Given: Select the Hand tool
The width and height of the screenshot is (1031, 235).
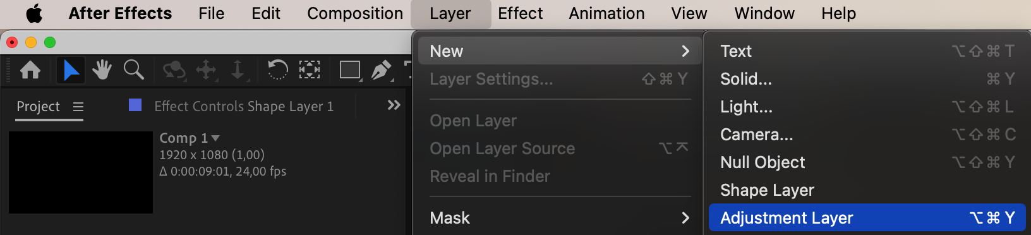Looking at the screenshot, I should (102, 69).
